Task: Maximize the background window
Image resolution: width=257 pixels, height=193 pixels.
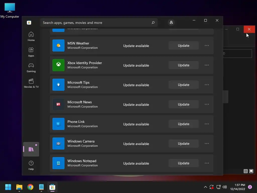Action: (x=238, y=29)
